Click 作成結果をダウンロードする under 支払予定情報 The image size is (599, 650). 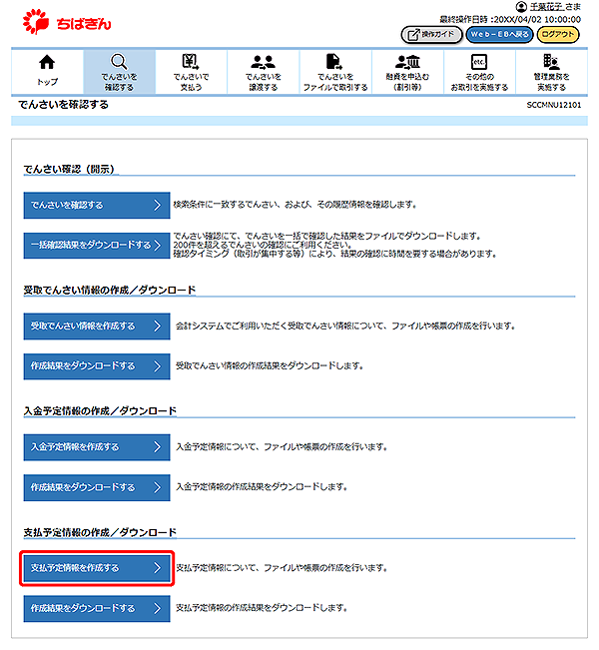tap(97, 608)
